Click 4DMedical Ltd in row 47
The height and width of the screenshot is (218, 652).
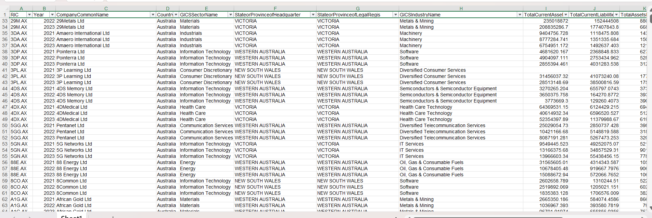[72, 107]
